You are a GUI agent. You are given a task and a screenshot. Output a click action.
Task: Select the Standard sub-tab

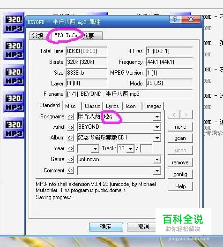(50, 105)
